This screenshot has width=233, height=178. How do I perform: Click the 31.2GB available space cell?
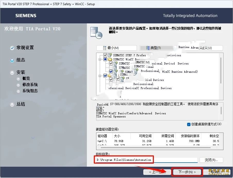147,141
